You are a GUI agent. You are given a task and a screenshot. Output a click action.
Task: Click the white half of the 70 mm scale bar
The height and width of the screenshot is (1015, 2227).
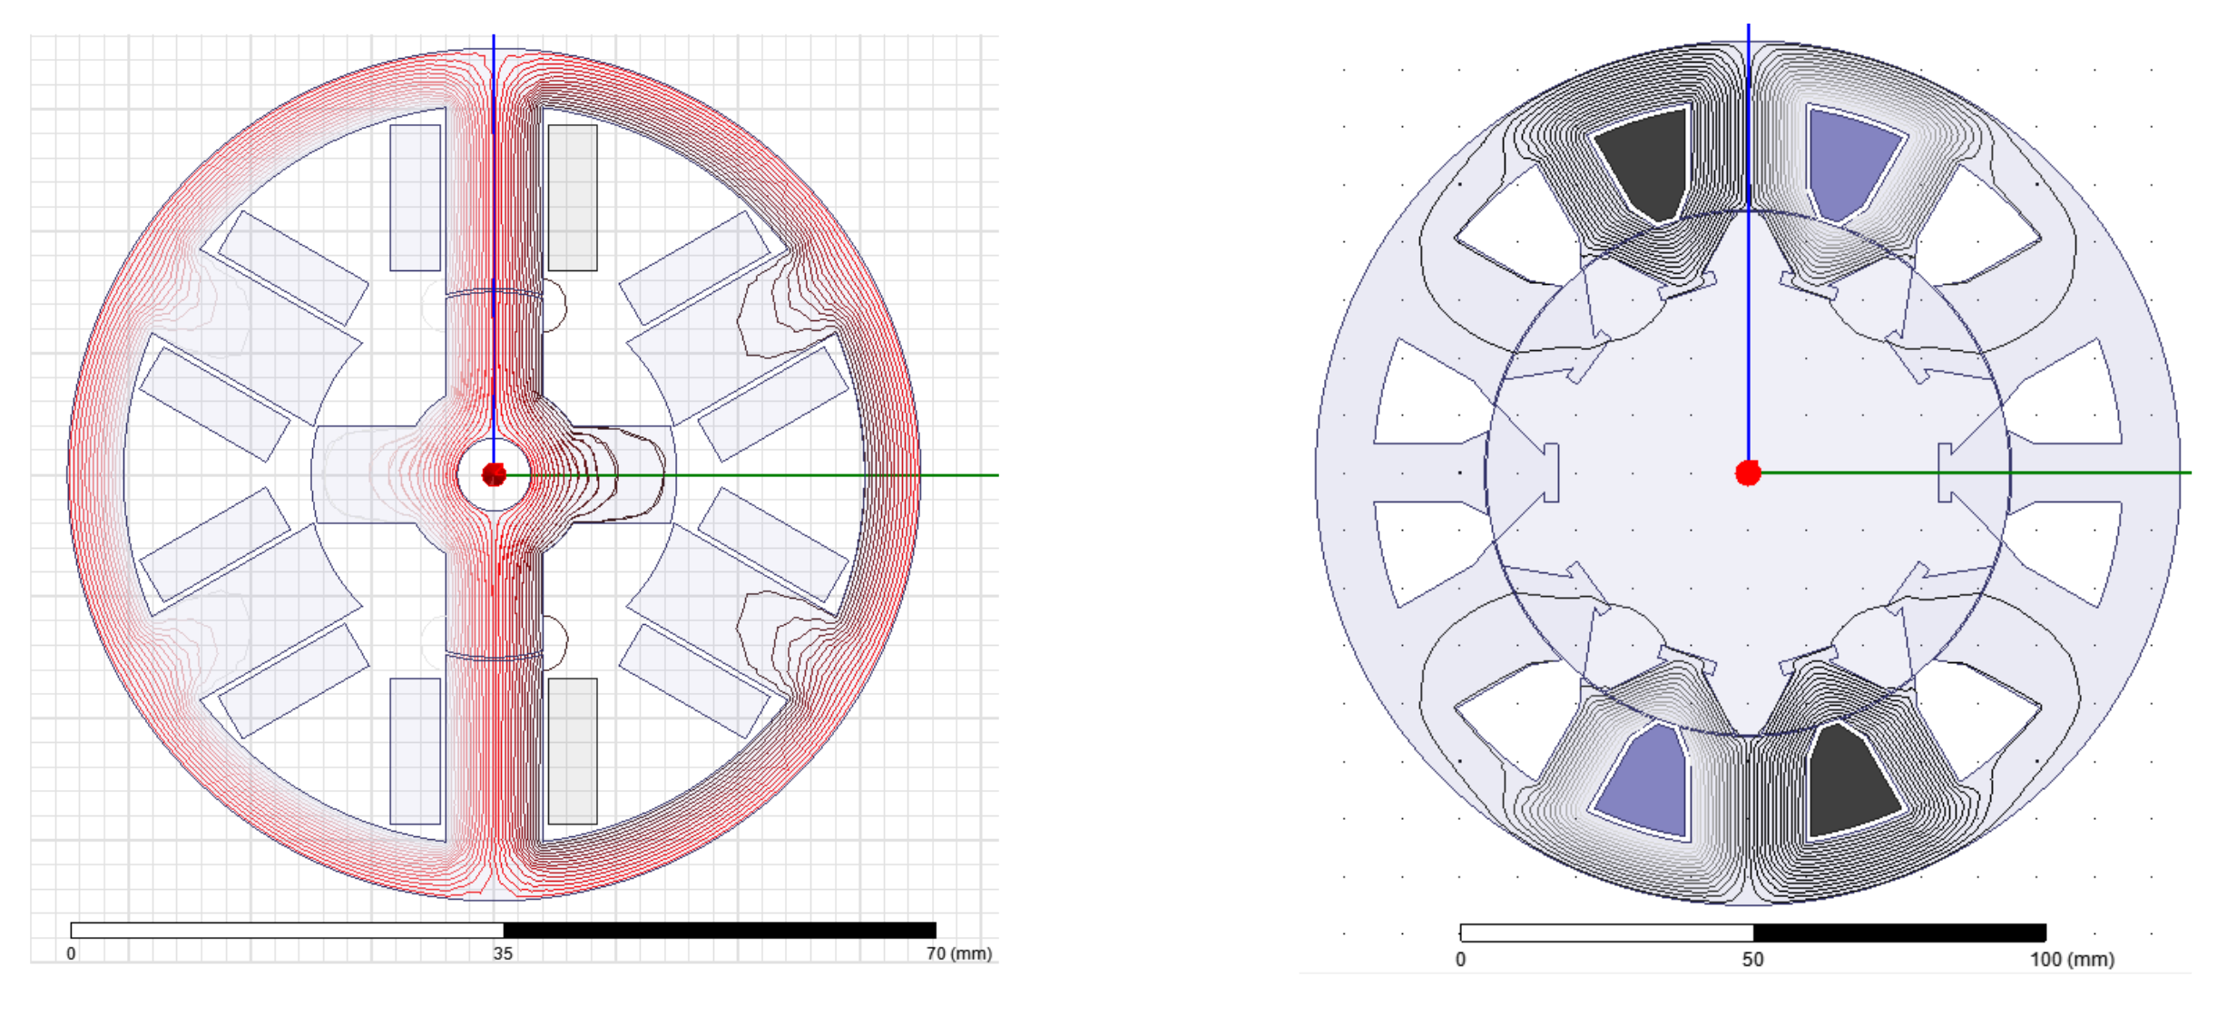pos(287,930)
